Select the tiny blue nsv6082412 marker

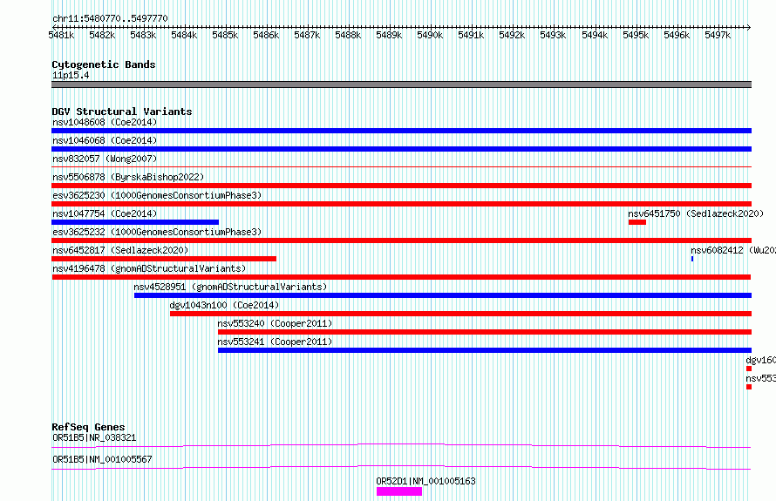[x=692, y=259]
